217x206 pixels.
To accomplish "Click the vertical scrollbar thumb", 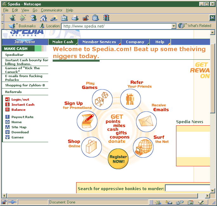I will [213, 78].
